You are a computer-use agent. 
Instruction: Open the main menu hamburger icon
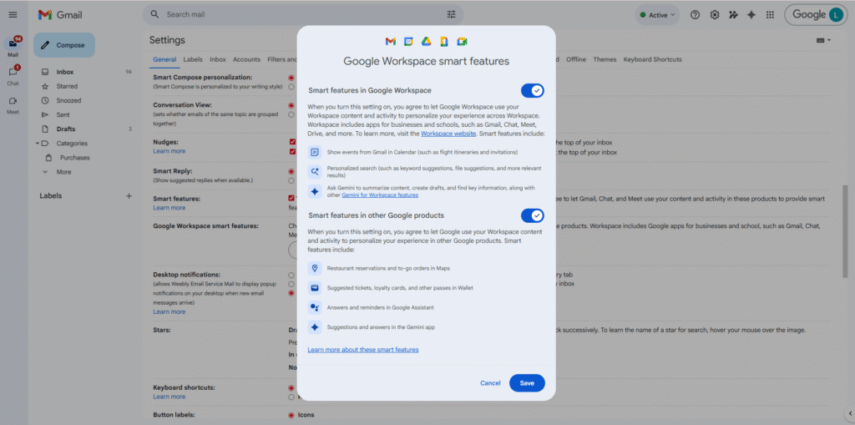click(13, 15)
